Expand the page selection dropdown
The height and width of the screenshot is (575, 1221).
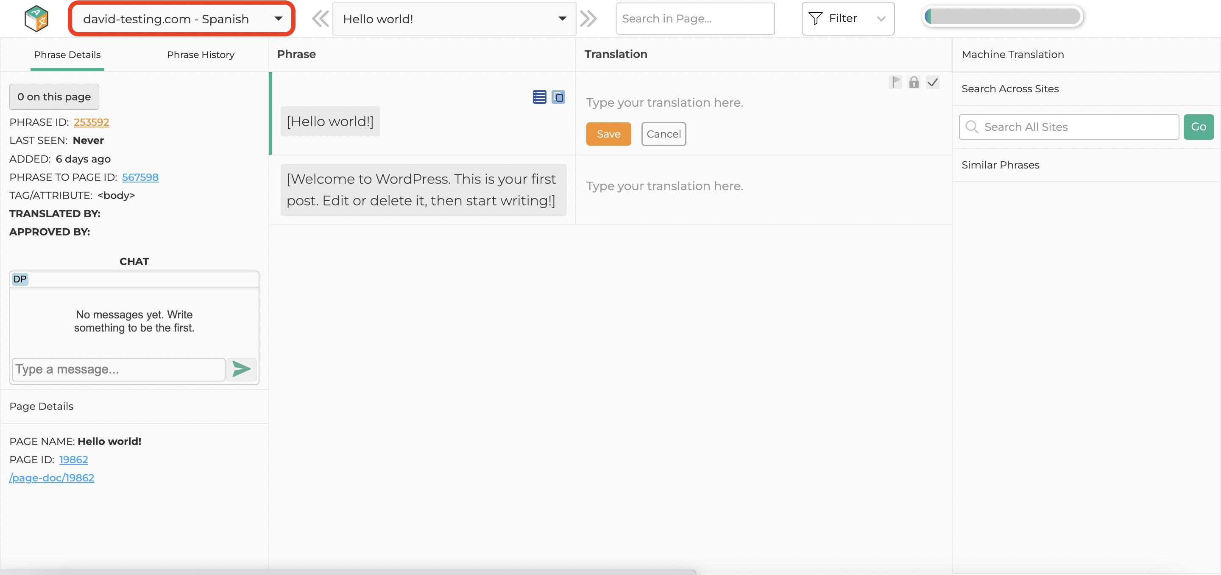pos(563,19)
